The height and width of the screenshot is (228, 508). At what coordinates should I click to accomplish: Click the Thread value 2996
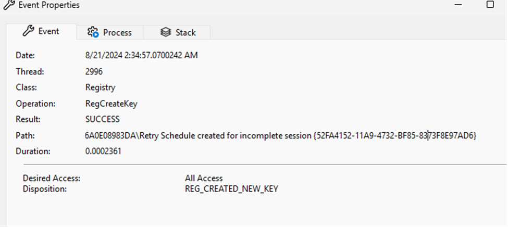pyautogui.click(x=94, y=71)
